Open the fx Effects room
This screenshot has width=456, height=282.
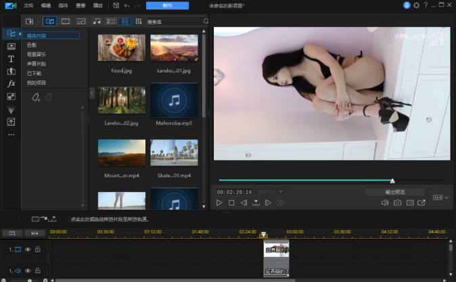(11, 84)
